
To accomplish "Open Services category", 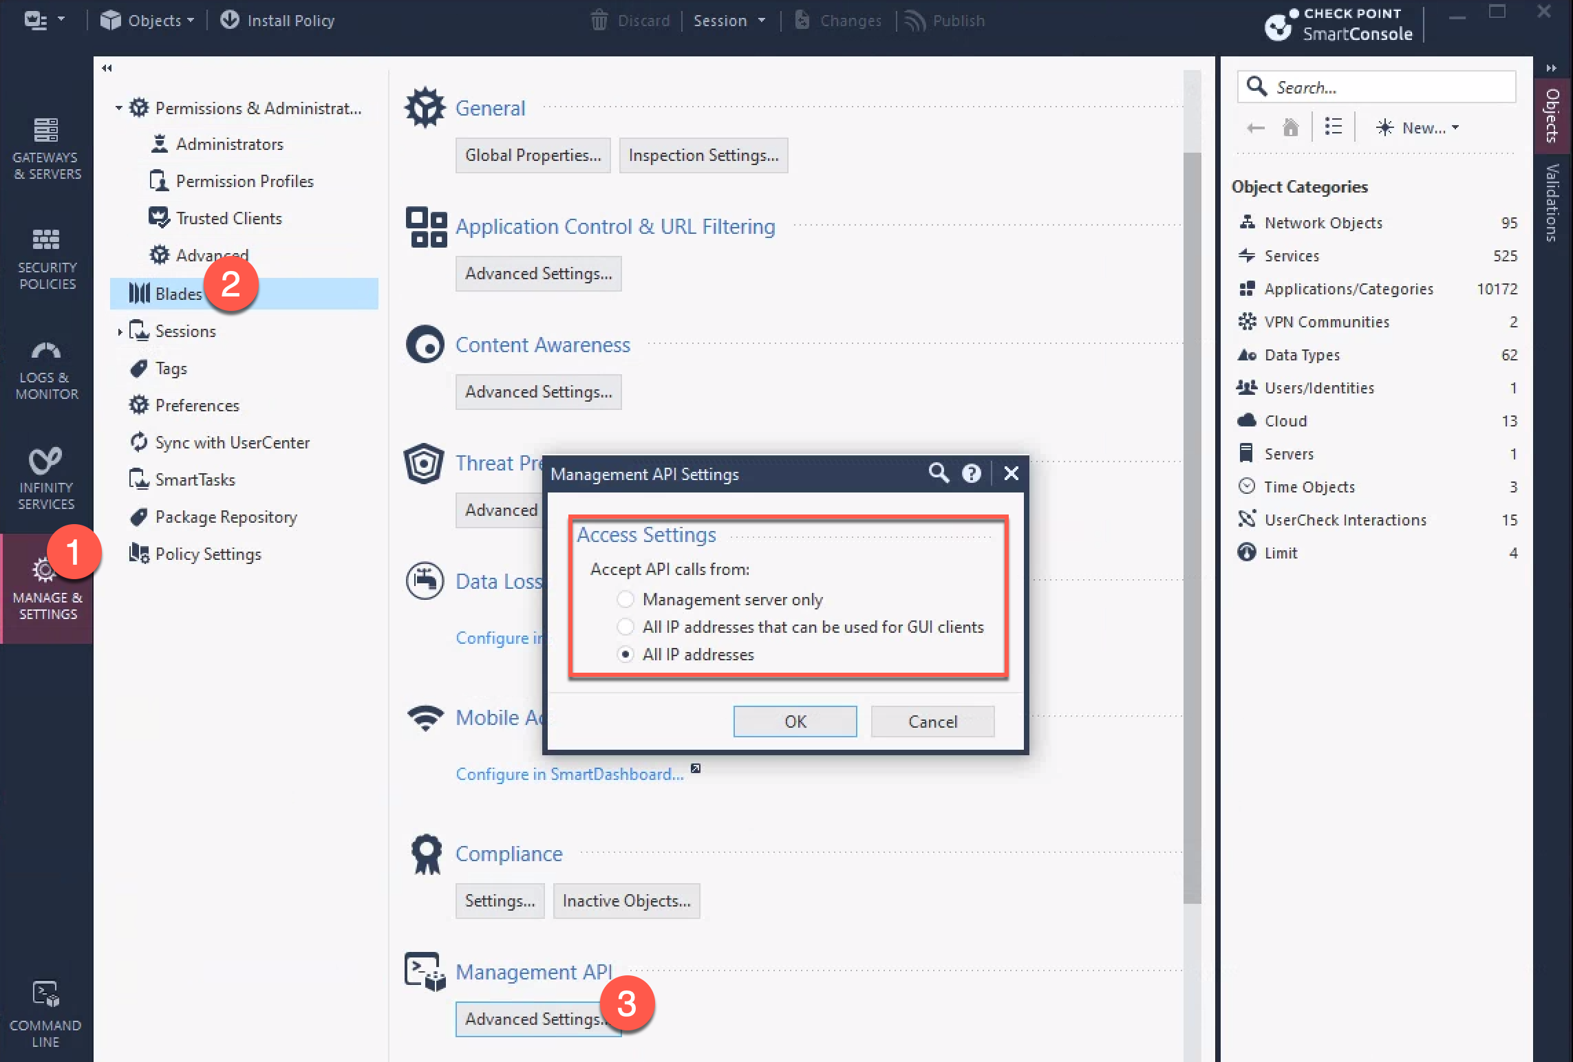I will coord(1376,256).
